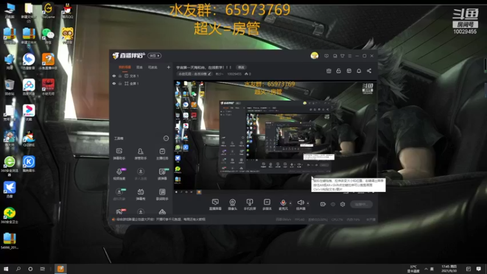
Task: Open the settings gear beside the start button
Action: (x=343, y=204)
